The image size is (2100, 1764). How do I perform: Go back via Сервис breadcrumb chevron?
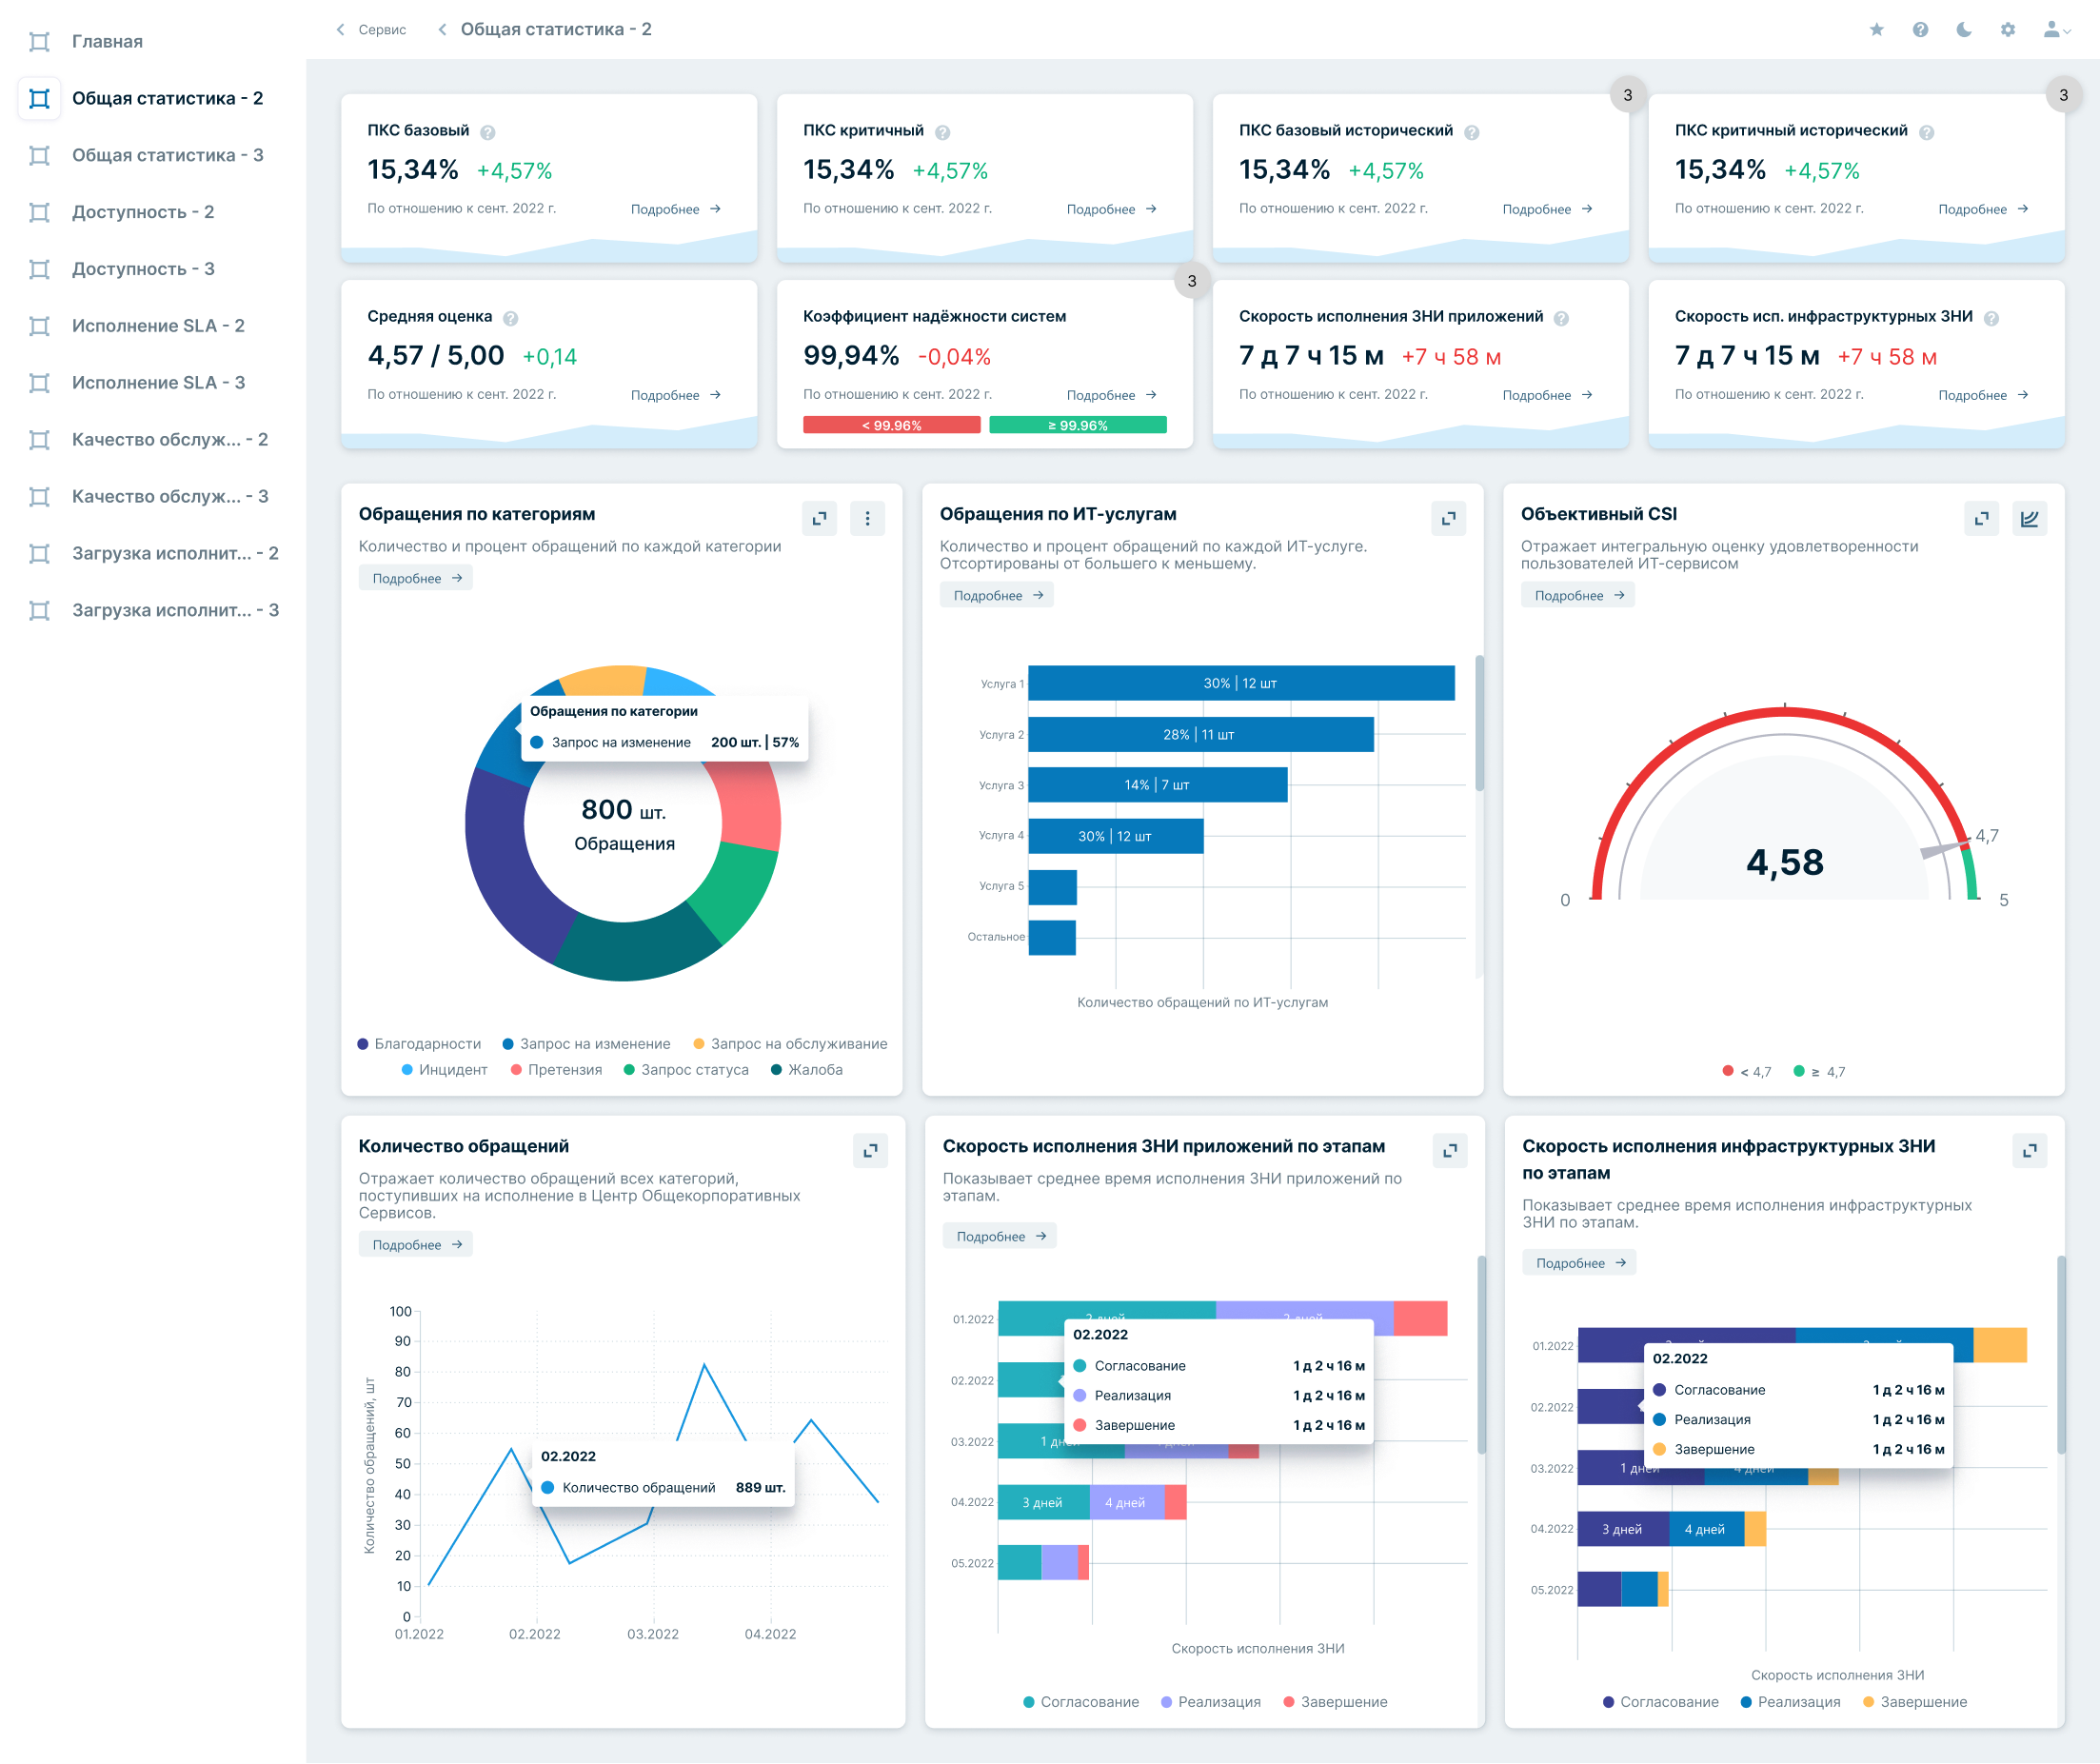[x=341, y=29]
